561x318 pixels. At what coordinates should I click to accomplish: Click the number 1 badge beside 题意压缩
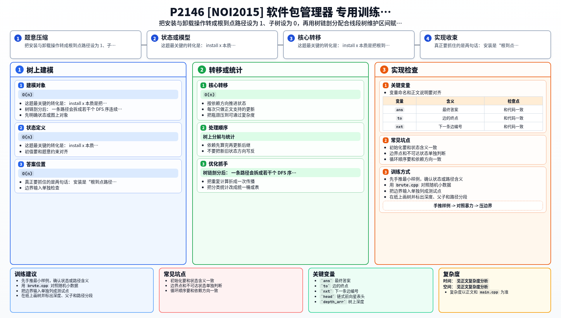[x=18, y=38]
